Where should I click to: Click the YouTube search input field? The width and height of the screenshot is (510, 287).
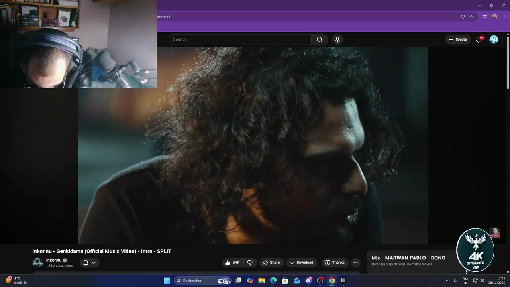click(x=240, y=39)
